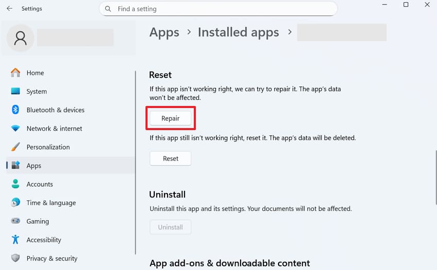Open Bluetooth & devices section
The width and height of the screenshot is (437, 270).
tap(70, 110)
